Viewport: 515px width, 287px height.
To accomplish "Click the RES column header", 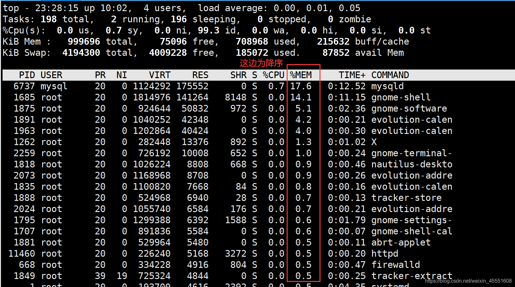I will click(x=200, y=75).
